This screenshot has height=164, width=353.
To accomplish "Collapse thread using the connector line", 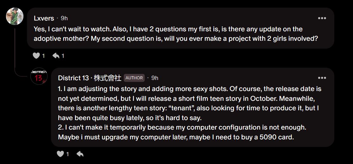I will click(x=15, y=51).
